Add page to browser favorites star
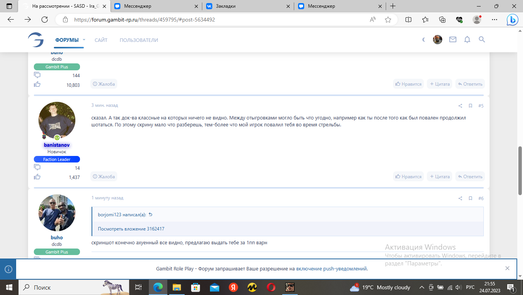This screenshot has width=523, height=295. [x=388, y=20]
